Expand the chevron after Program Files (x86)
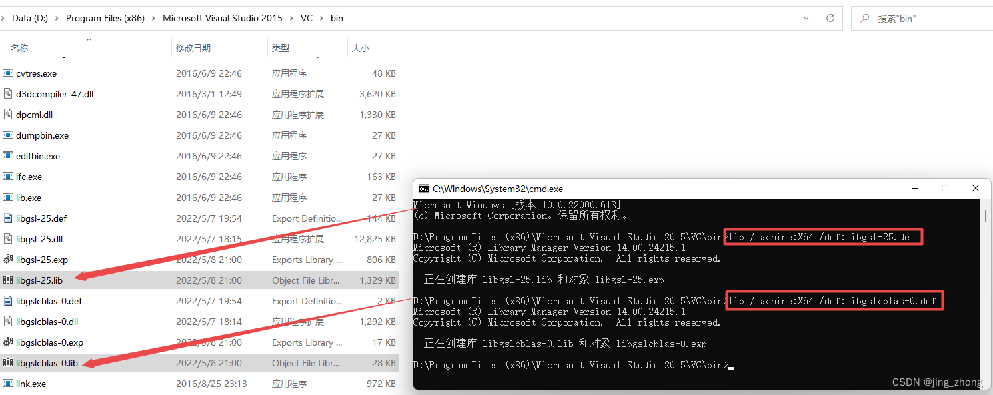The image size is (993, 395). pyautogui.click(x=153, y=19)
